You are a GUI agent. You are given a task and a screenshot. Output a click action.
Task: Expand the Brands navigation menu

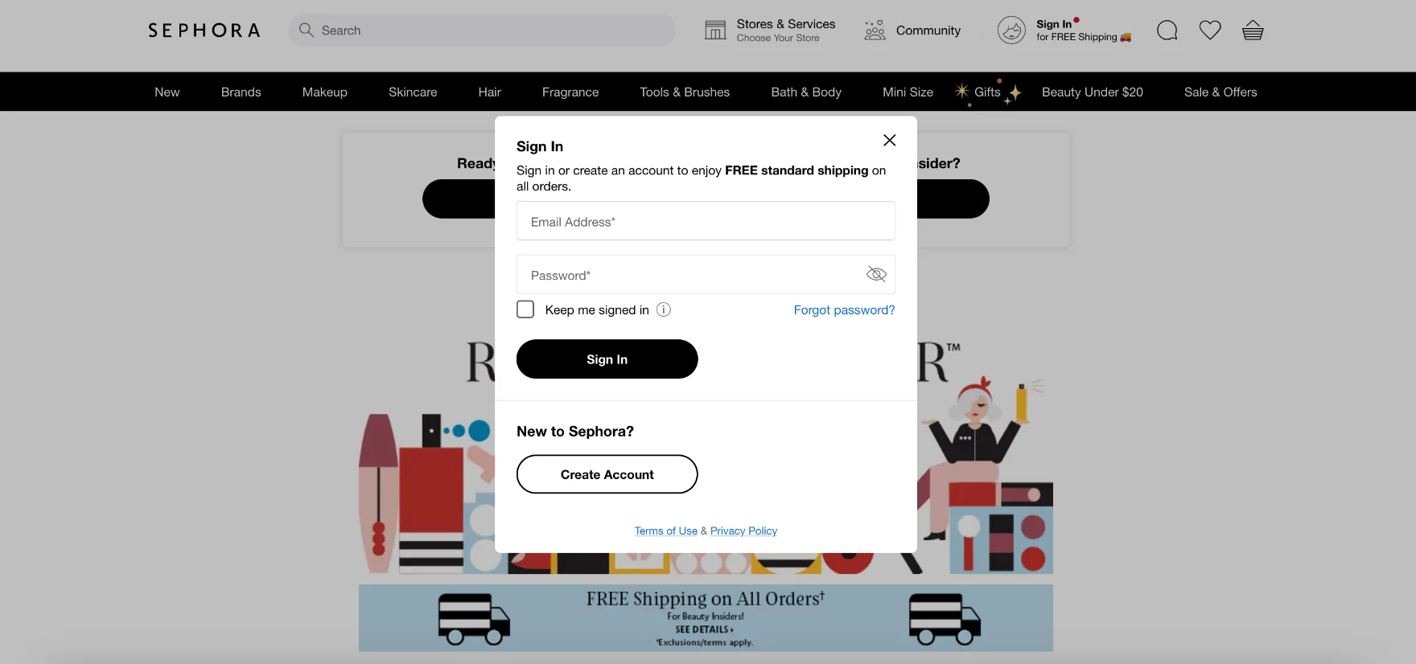(x=241, y=92)
